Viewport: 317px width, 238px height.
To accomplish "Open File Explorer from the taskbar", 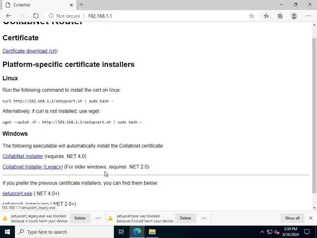I will click(152, 232).
